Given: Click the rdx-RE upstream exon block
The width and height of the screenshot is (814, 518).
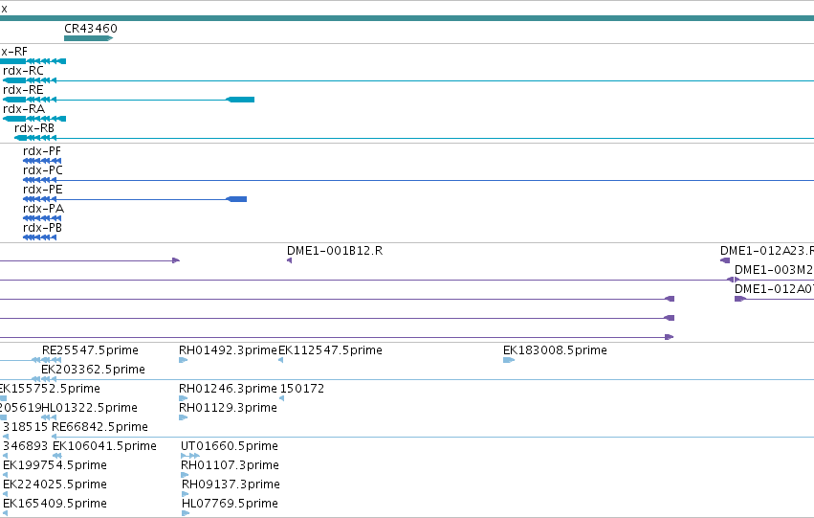Looking at the screenshot, I should coord(240,100).
